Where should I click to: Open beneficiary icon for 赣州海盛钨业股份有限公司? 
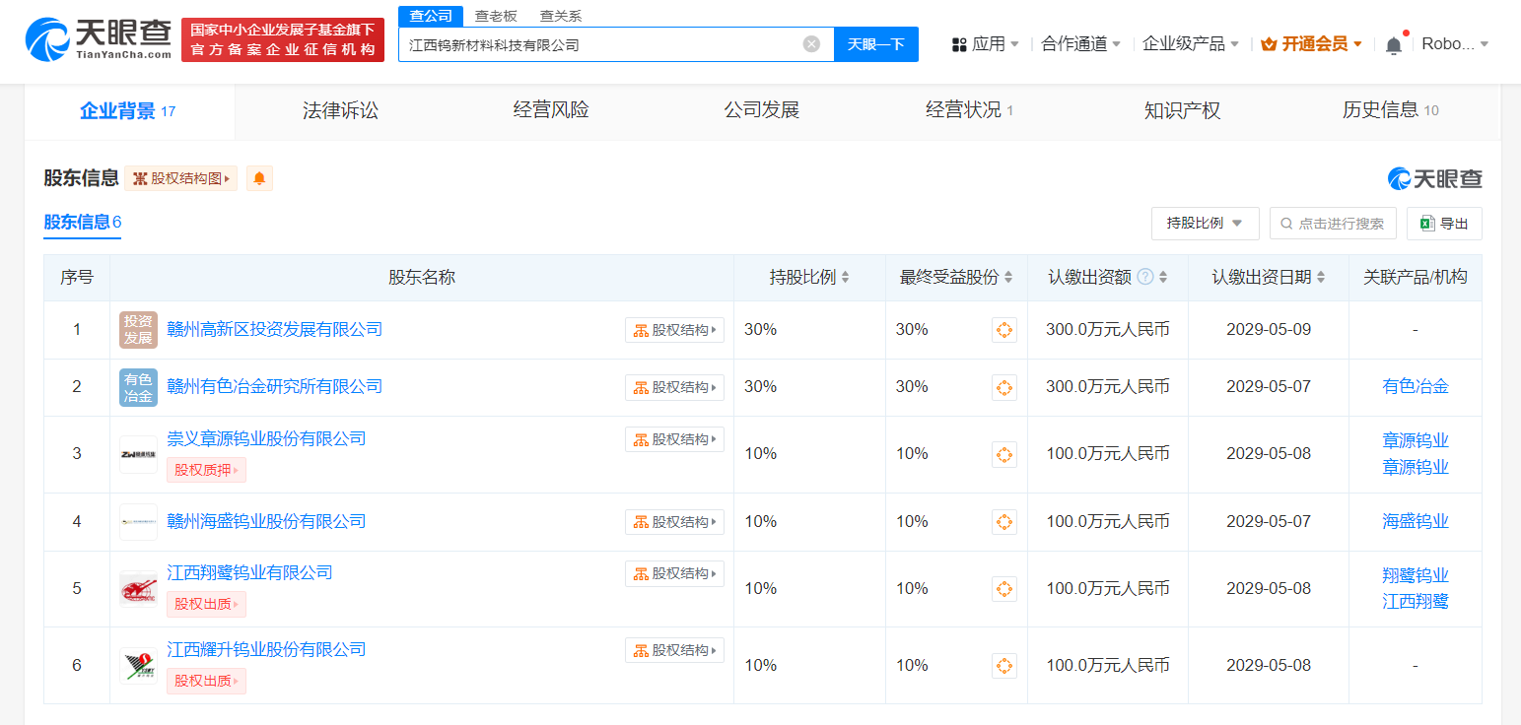point(1003,522)
